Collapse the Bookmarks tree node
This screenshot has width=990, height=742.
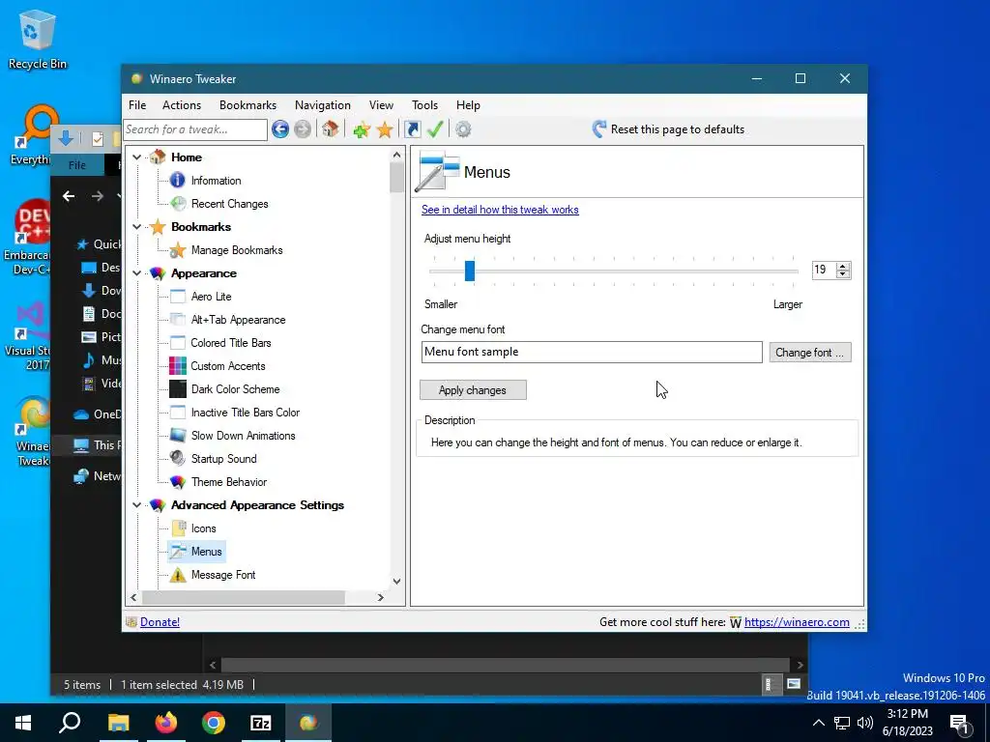tap(136, 226)
